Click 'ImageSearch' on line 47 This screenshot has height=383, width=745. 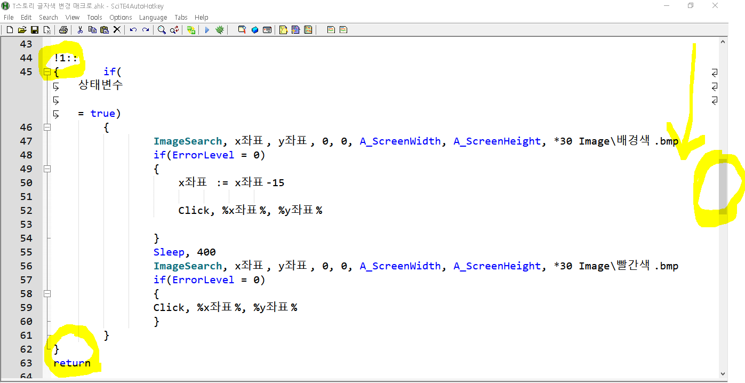188,141
